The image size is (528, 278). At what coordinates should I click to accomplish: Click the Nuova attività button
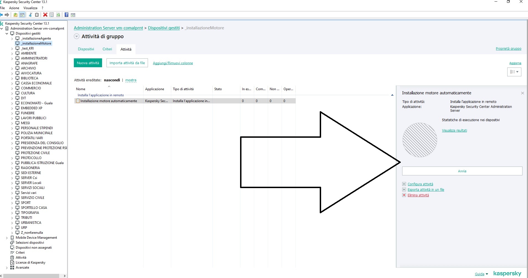[x=88, y=63]
